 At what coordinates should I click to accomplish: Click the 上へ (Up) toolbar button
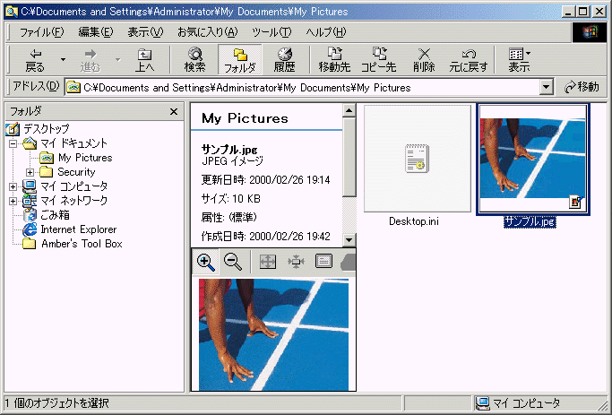tap(144, 60)
